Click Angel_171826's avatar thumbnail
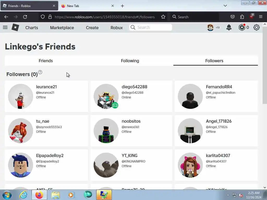267x200 pixels. point(190,131)
